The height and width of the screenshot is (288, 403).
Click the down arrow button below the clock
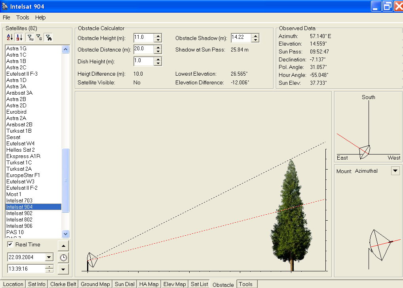(x=63, y=269)
